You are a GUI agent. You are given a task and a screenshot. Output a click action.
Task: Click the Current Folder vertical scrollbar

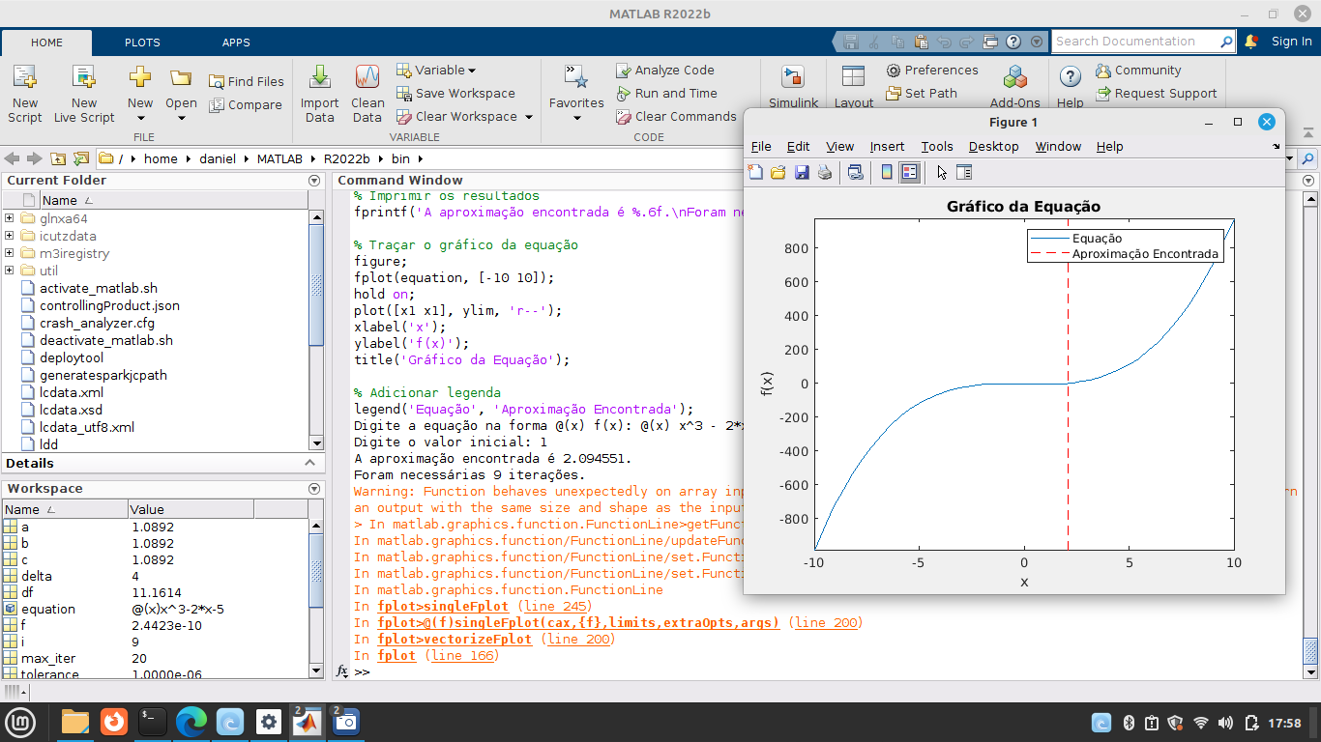point(316,328)
